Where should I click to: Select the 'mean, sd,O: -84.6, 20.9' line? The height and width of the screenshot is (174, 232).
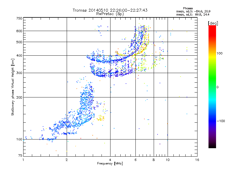tap(193, 11)
